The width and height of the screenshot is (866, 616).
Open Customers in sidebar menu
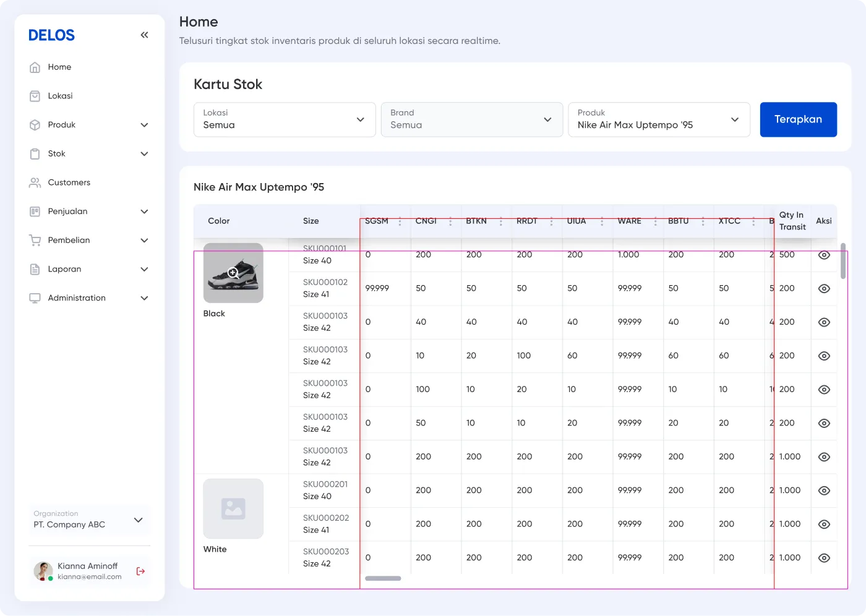pos(69,182)
